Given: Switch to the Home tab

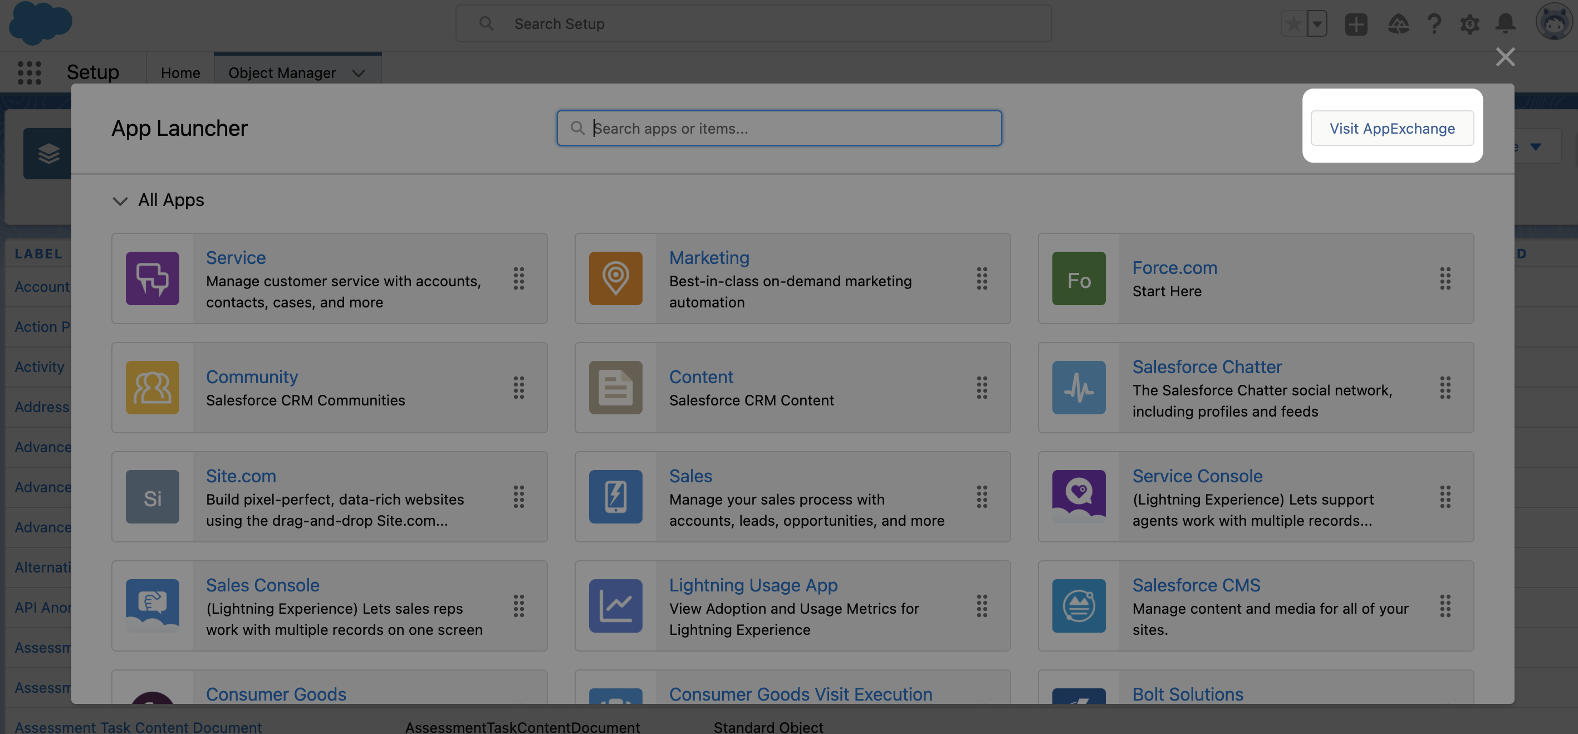Looking at the screenshot, I should point(180,73).
